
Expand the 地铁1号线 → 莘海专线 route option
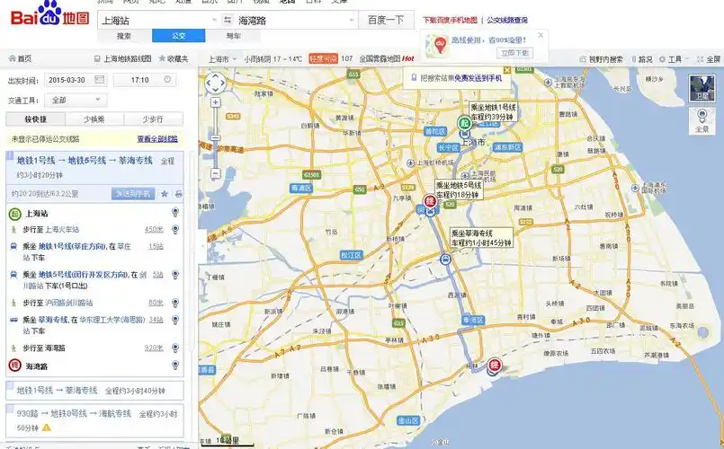pos(94,391)
